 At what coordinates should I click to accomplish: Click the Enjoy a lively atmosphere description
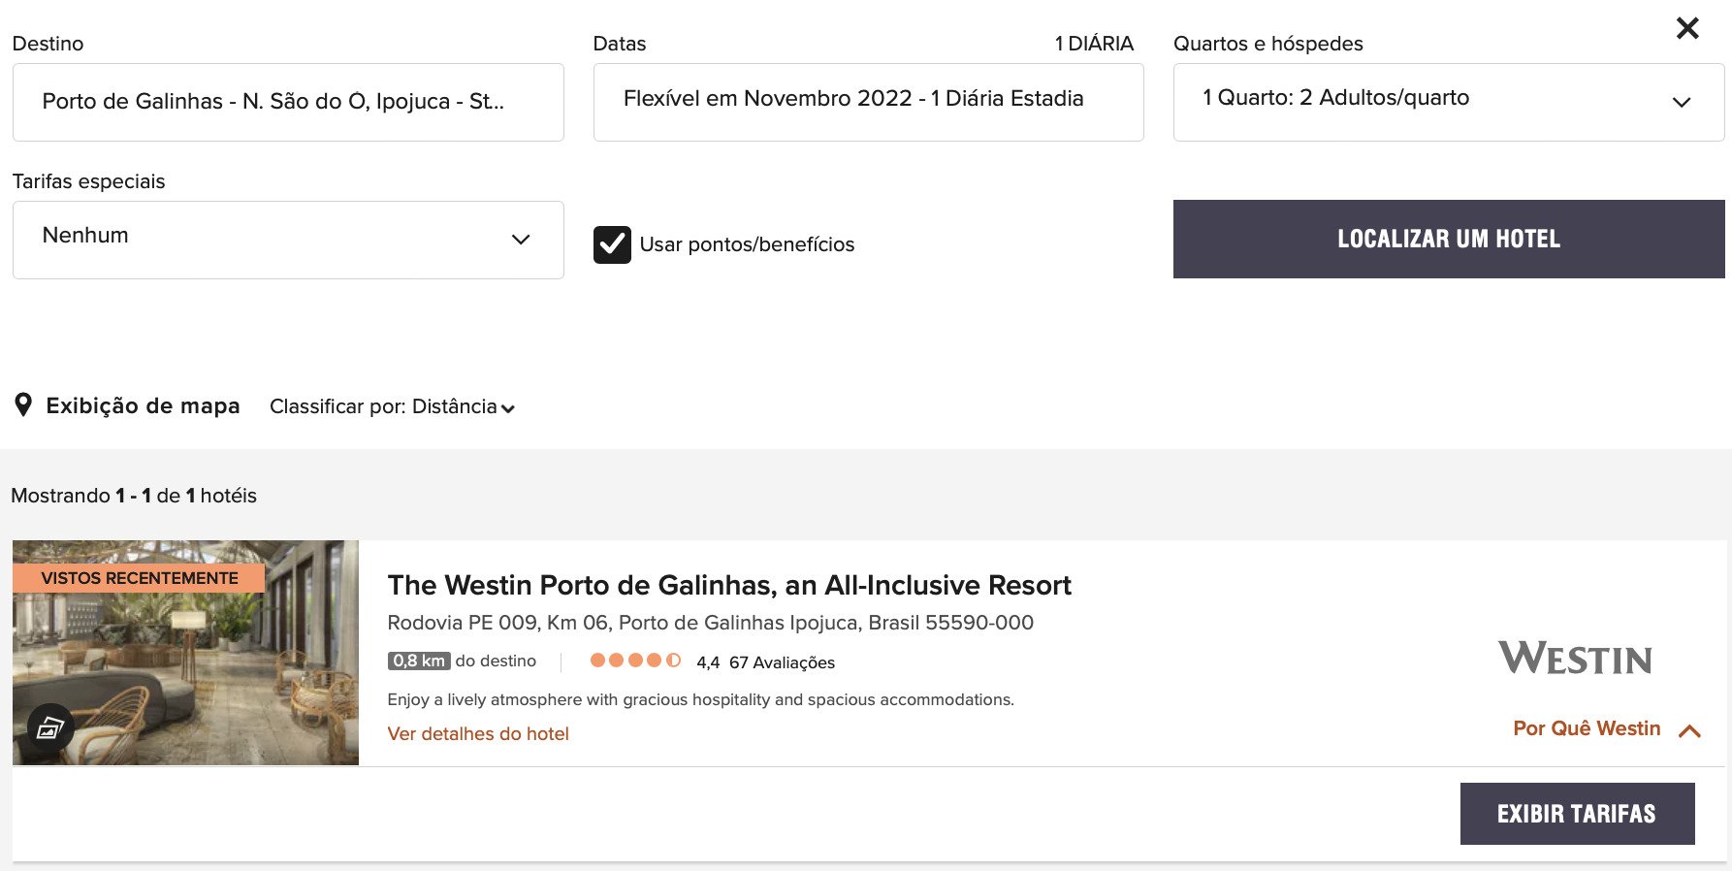[x=700, y=699]
